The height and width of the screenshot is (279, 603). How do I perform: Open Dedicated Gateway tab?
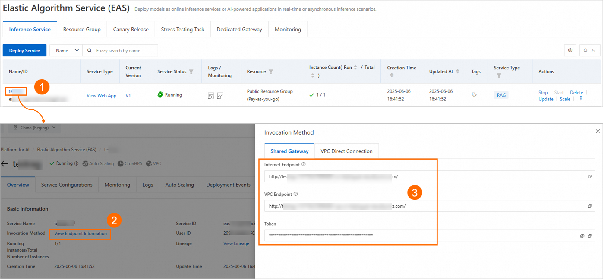coord(239,29)
